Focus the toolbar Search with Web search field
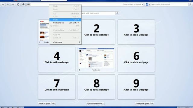Viewport: 193px width, 108px height. pos(169,4)
